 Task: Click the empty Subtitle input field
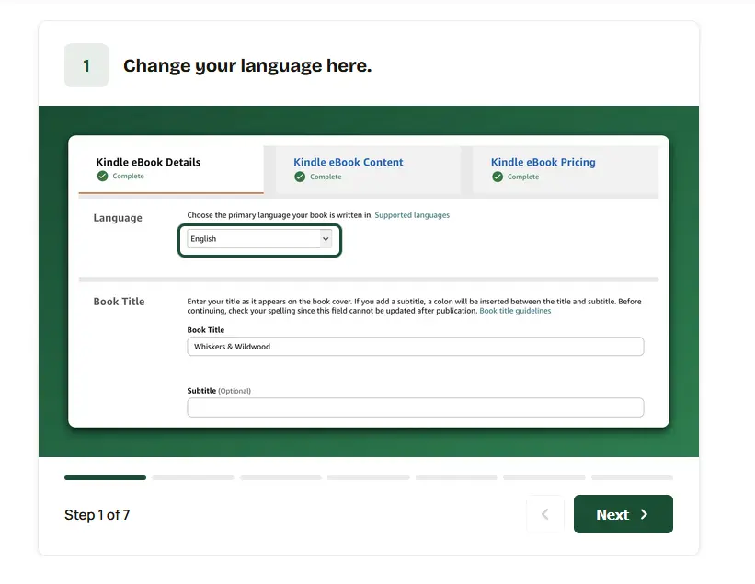(416, 407)
